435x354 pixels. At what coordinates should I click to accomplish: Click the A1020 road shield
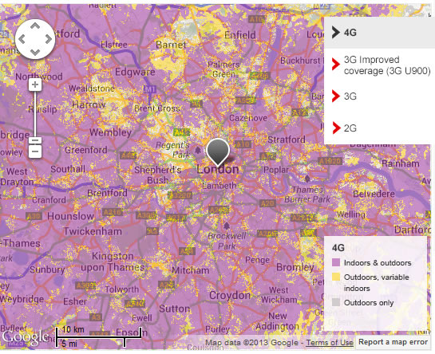[330, 161]
